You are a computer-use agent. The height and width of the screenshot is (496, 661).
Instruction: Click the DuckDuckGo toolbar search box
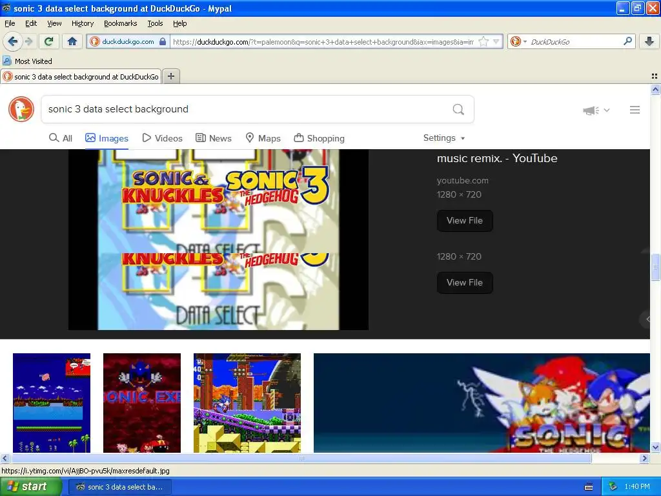point(573,41)
